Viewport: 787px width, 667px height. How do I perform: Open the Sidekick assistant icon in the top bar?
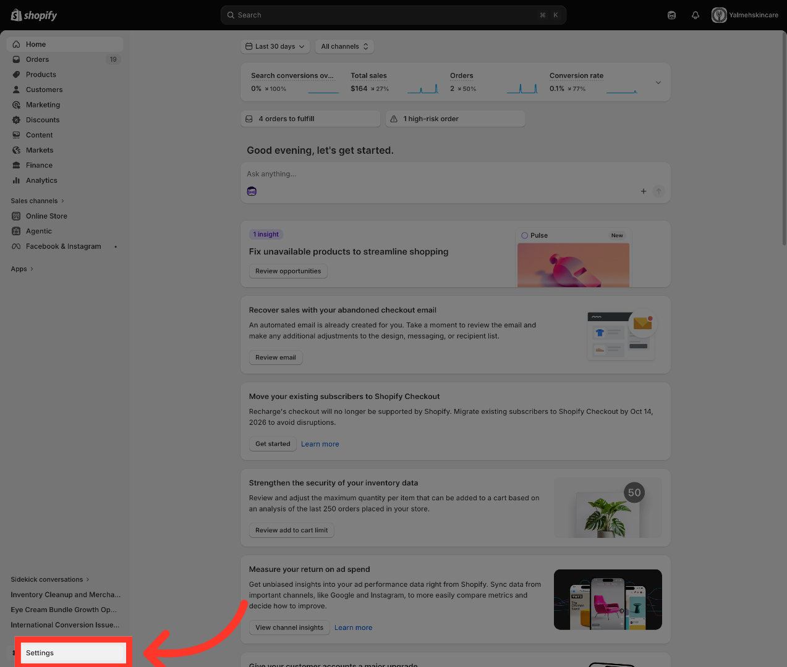(x=671, y=15)
